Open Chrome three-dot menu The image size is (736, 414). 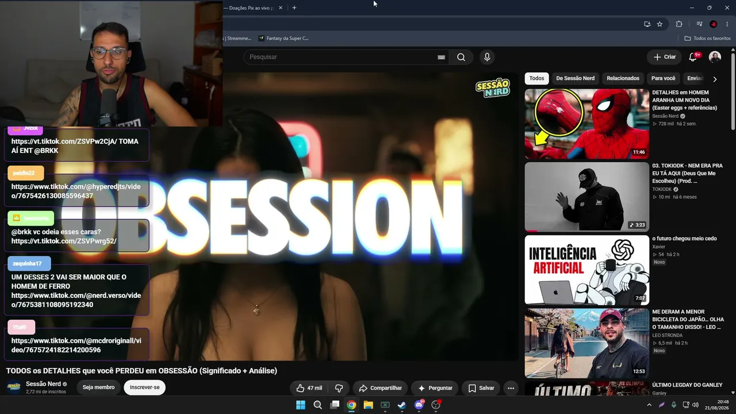click(x=727, y=24)
